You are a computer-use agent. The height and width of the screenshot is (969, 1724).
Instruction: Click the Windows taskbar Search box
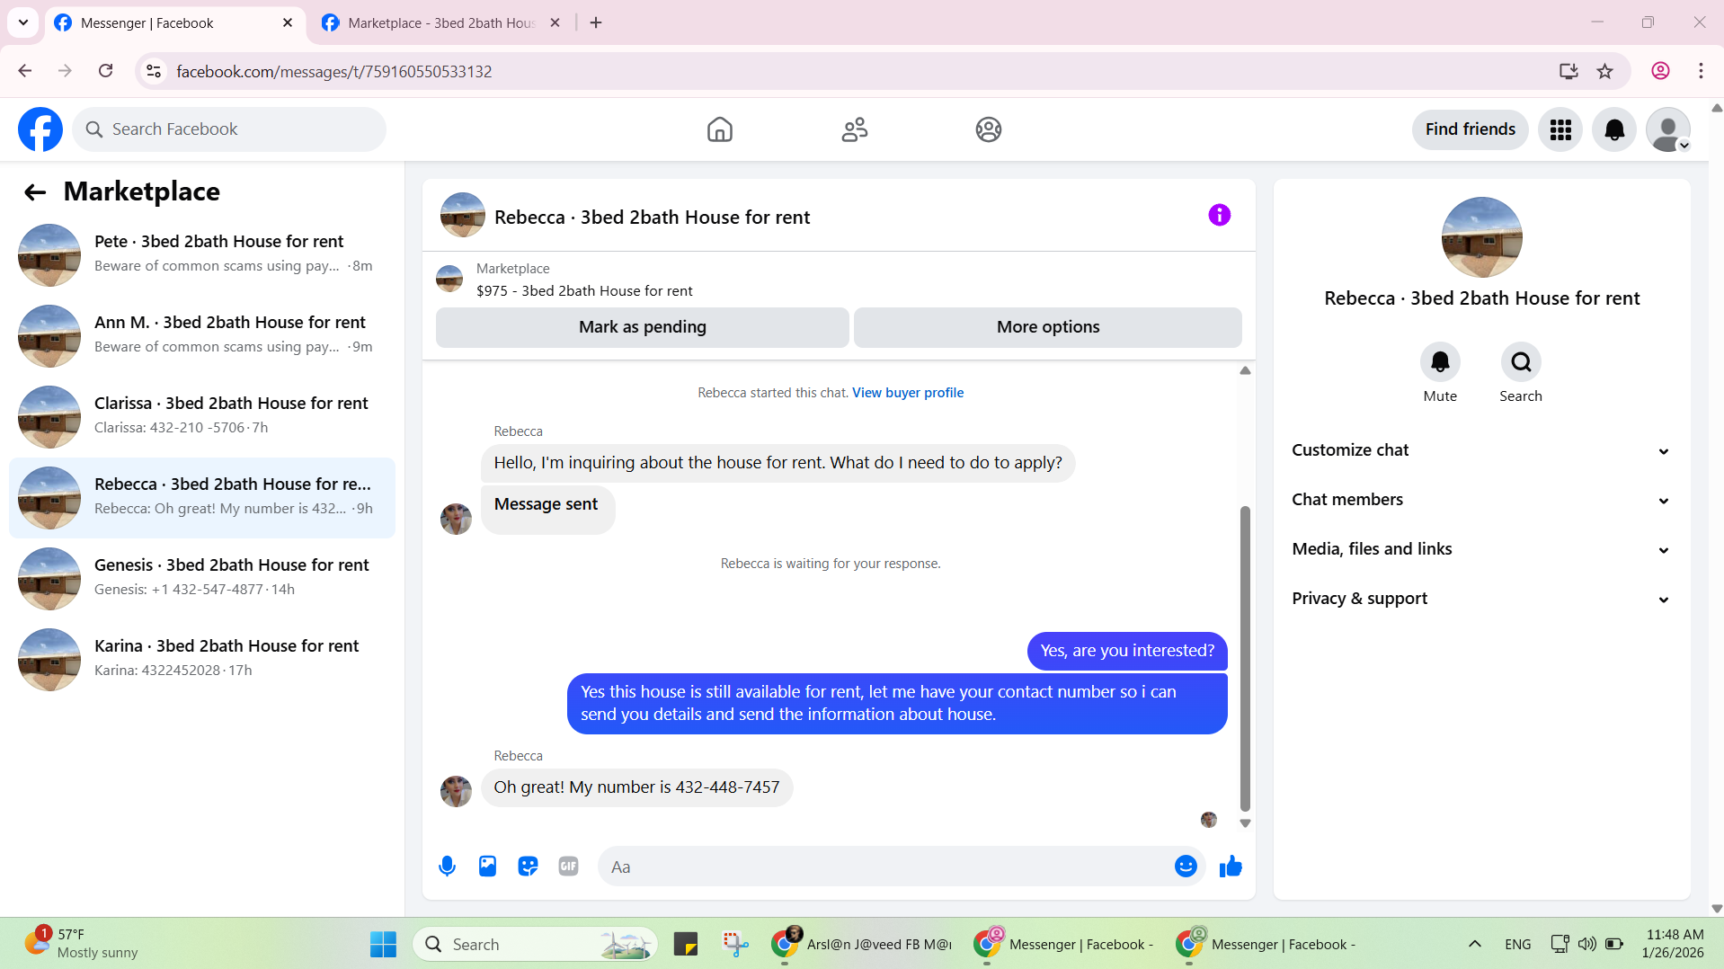pyautogui.click(x=535, y=944)
